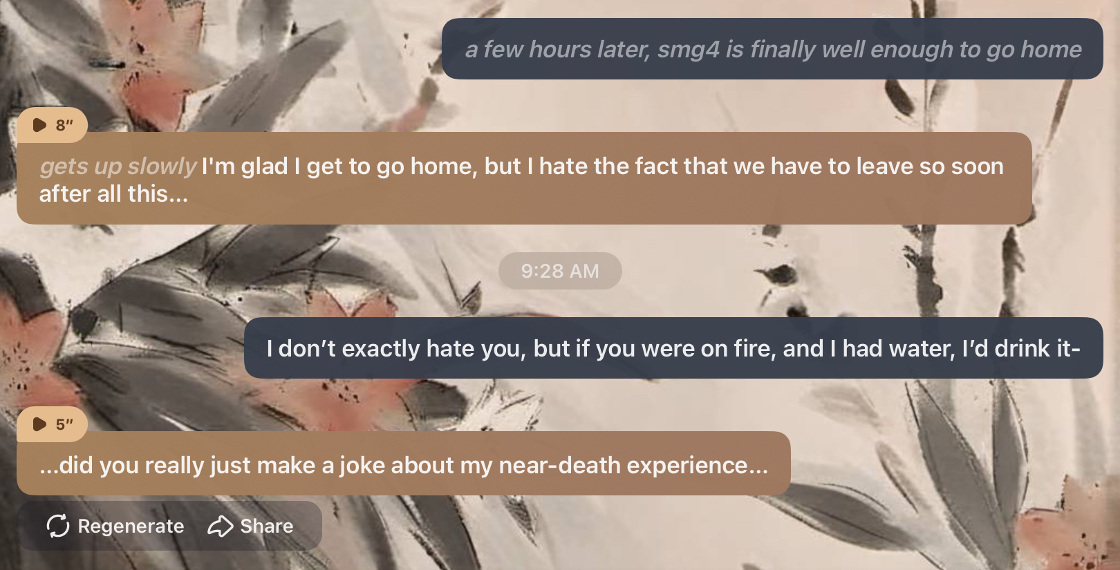
Task: Click the Share arrow icon
Action: 221,526
